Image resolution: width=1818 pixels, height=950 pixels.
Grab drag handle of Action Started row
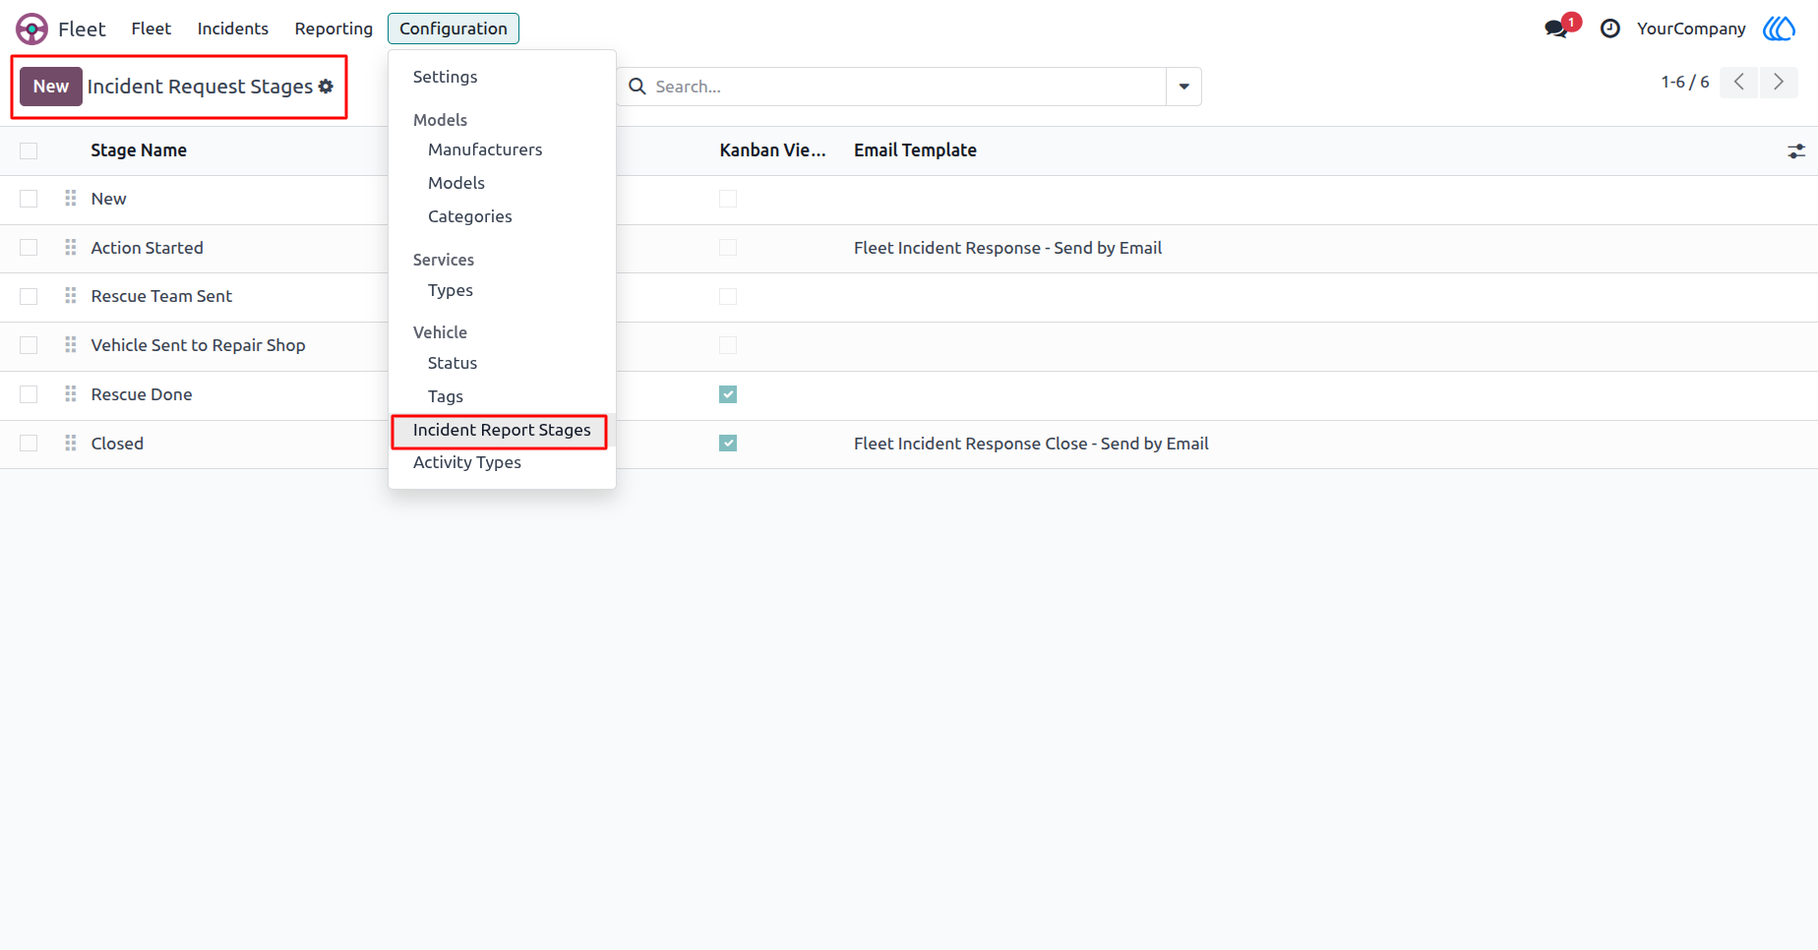tap(71, 247)
